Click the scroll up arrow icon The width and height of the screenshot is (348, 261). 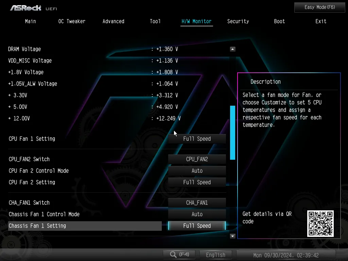(232, 49)
